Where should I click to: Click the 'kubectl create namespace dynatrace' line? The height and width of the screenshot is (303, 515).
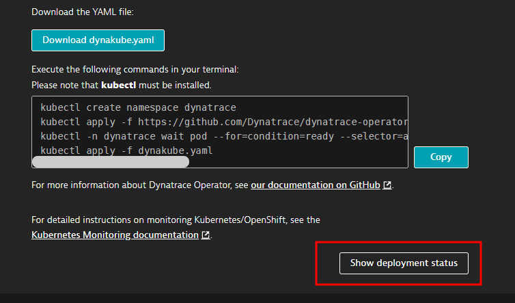tap(138, 107)
